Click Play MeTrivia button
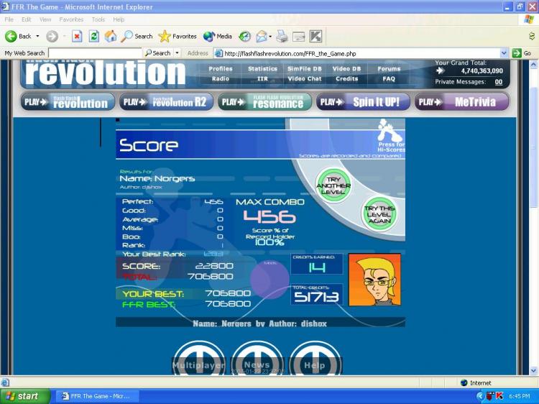The image size is (539, 404). tap(461, 102)
